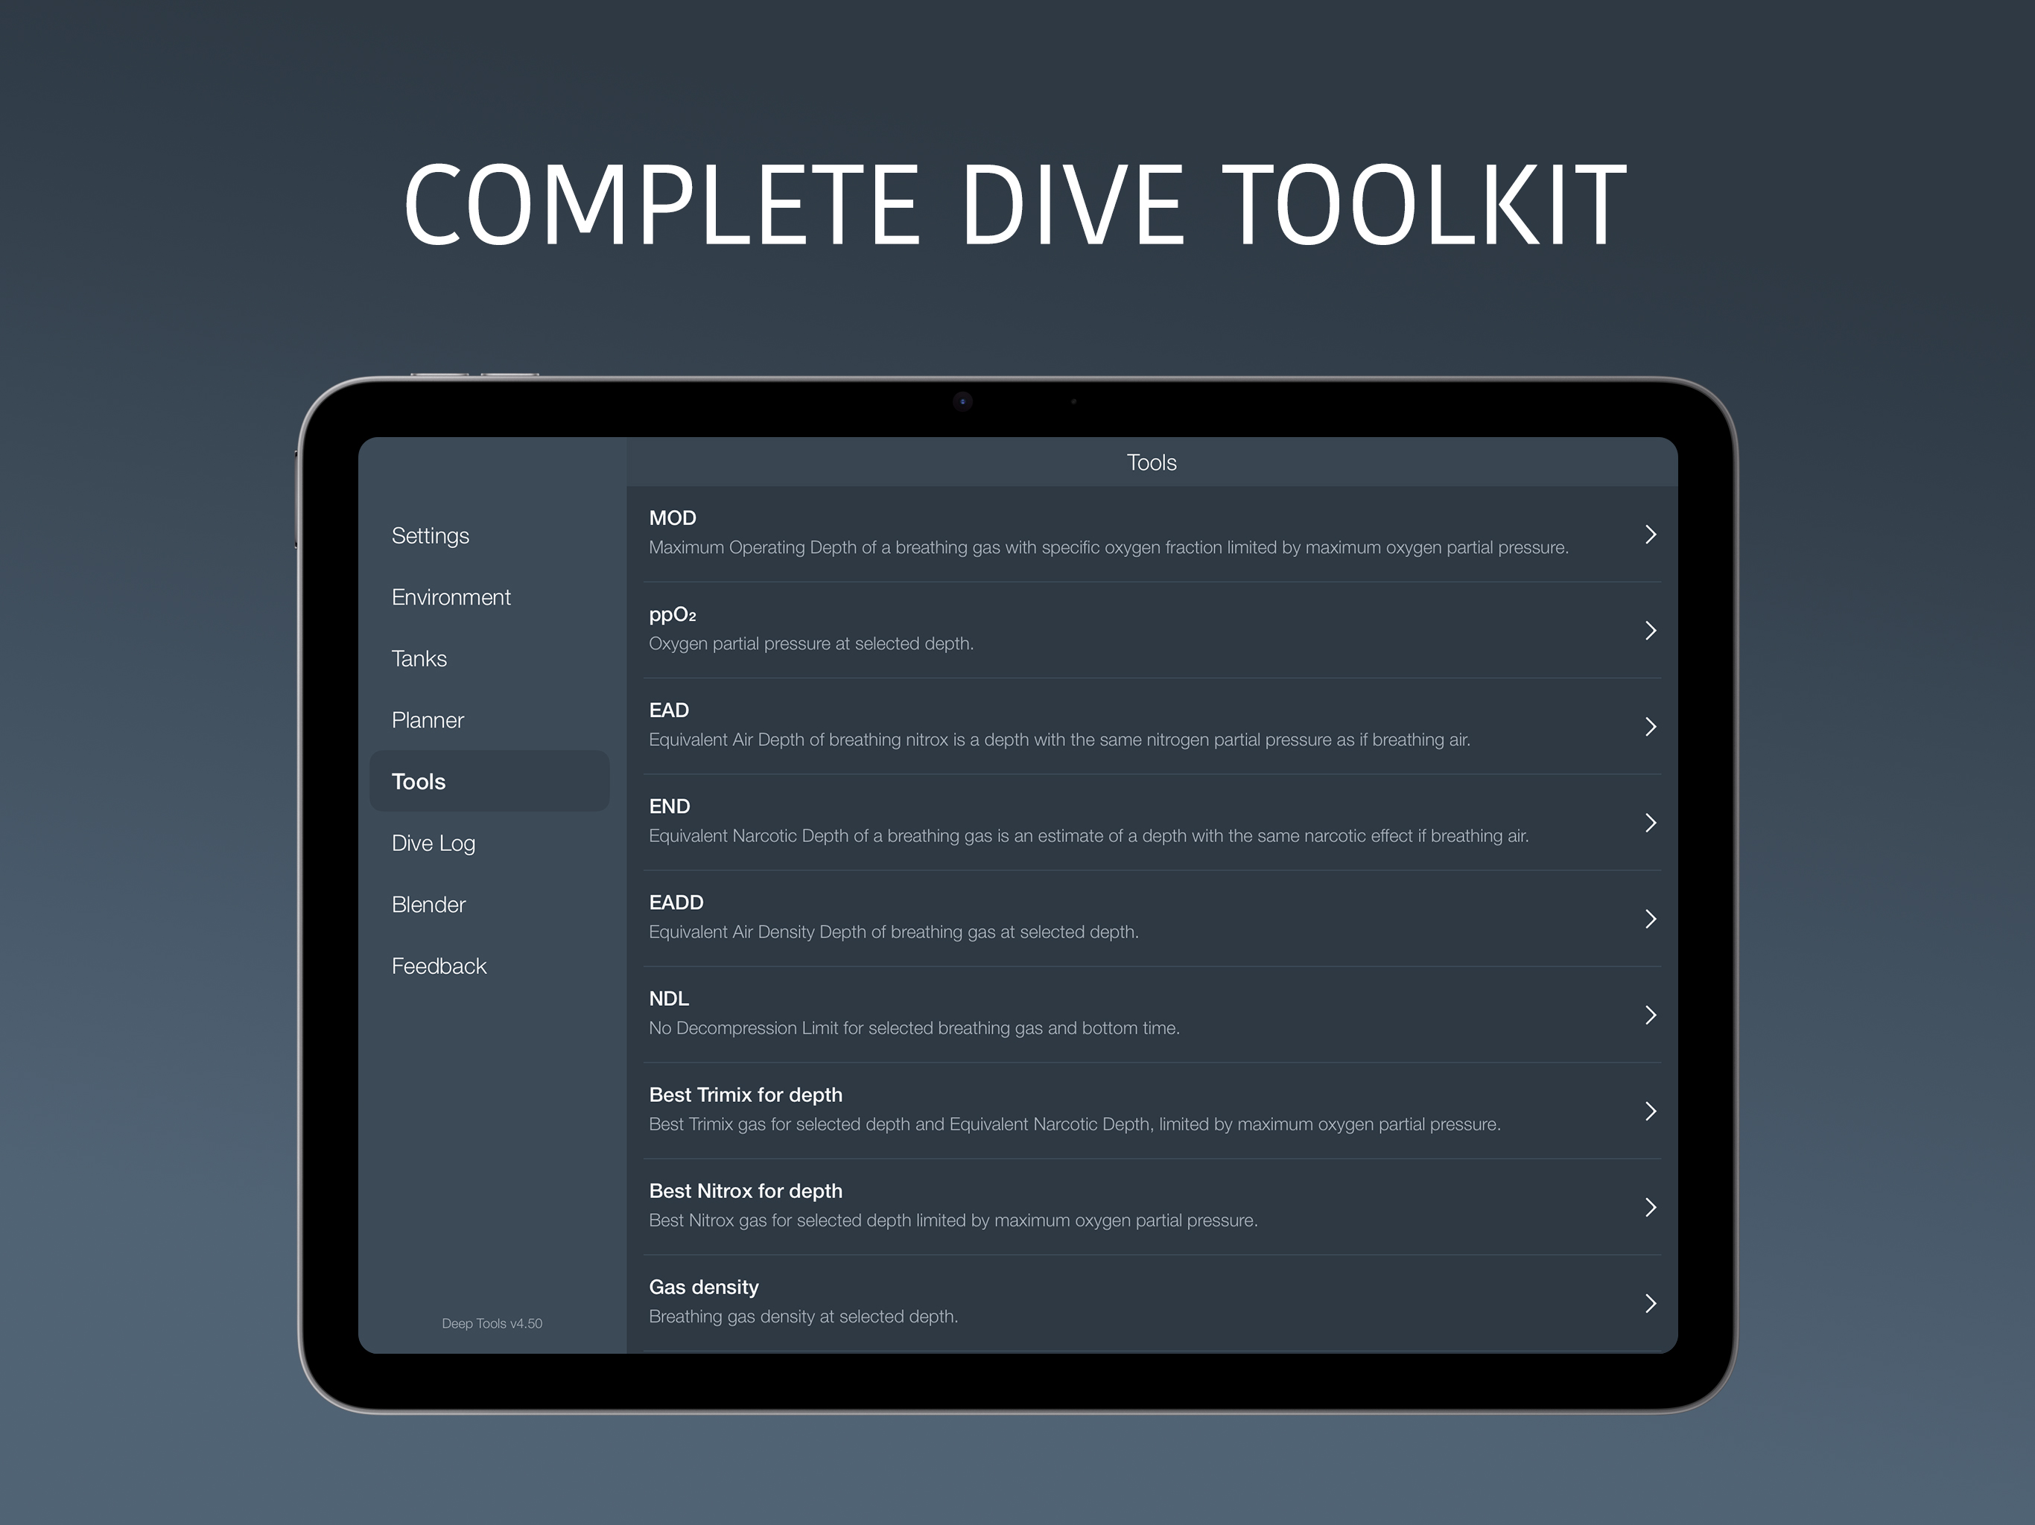Select the NDL tool title

[669, 999]
